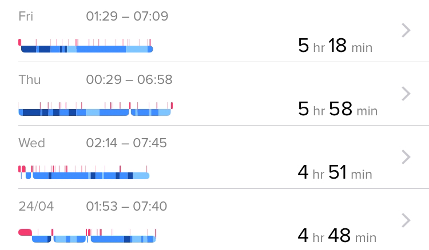Tap the 24/04 sleep stages graph

pyautogui.click(x=87, y=236)
